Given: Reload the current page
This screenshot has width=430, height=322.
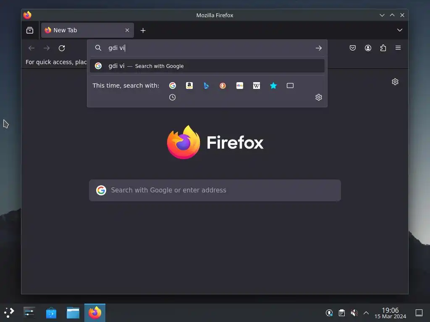Looking at the screenshot, I should click(x=62, y=48).
